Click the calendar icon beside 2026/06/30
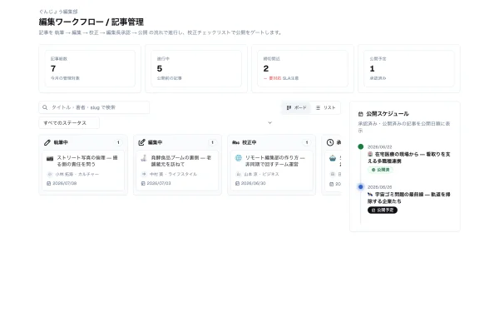Image resolution: width=499 pixels, height=312 pixels. [237, 183]
